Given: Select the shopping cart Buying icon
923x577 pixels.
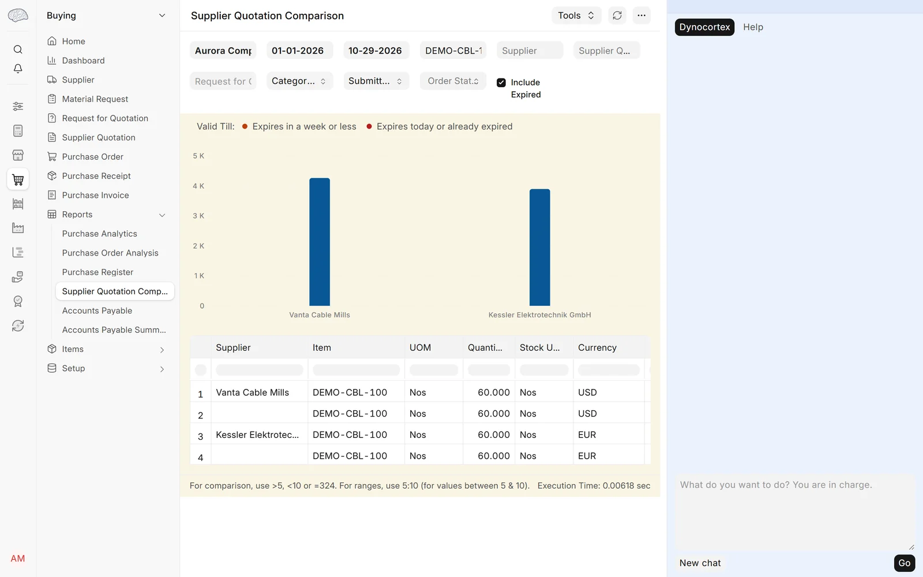Looking at the screenshot, I should click(18, 179).
